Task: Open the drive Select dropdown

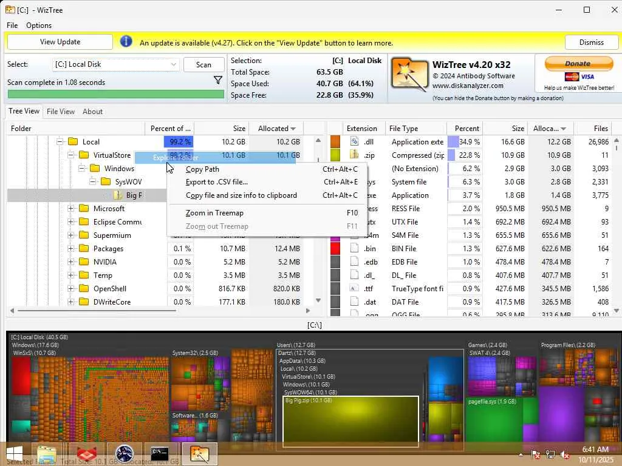Action: [115, 64]
